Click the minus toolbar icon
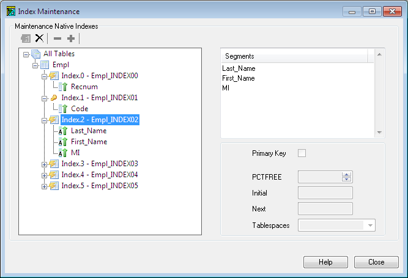 [x=57, y=38]
